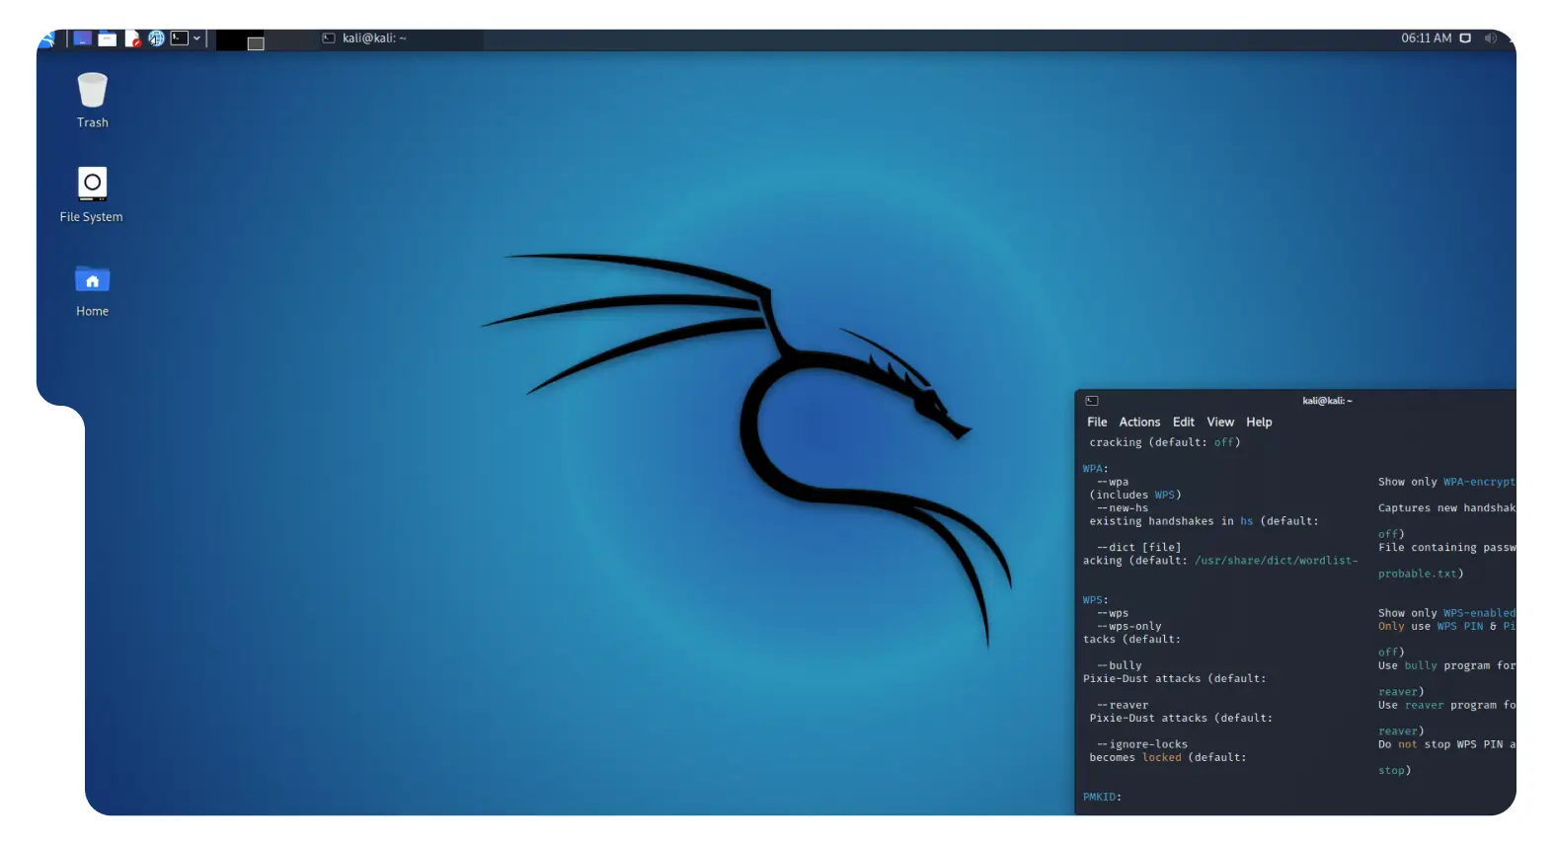Mute audio via the volume speaker icon
This screenshot has height=846, width=1555.
point(1490,38)
